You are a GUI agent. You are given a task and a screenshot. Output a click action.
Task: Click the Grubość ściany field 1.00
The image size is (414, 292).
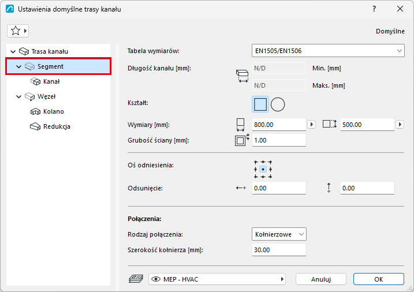click(279, 140)
